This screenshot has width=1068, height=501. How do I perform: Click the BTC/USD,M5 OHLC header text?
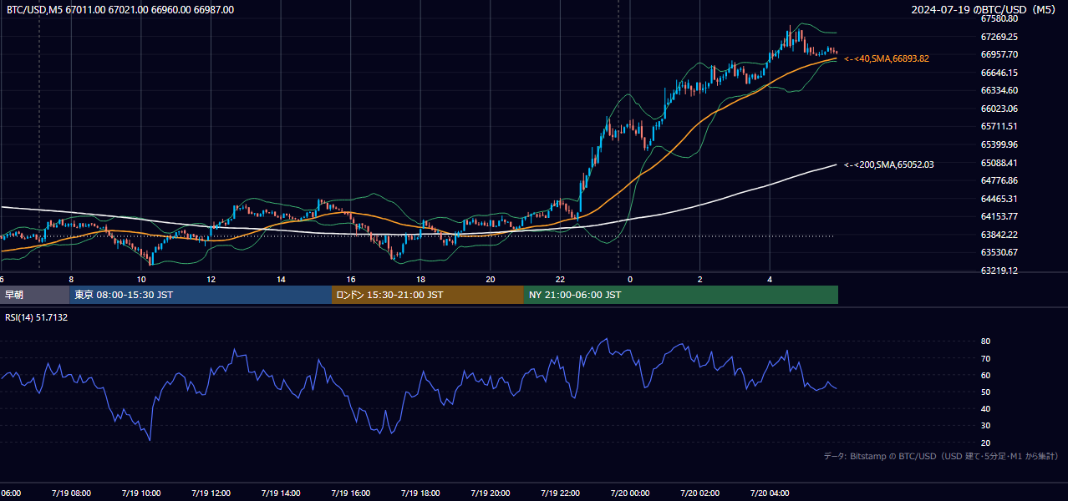(120, 10)
